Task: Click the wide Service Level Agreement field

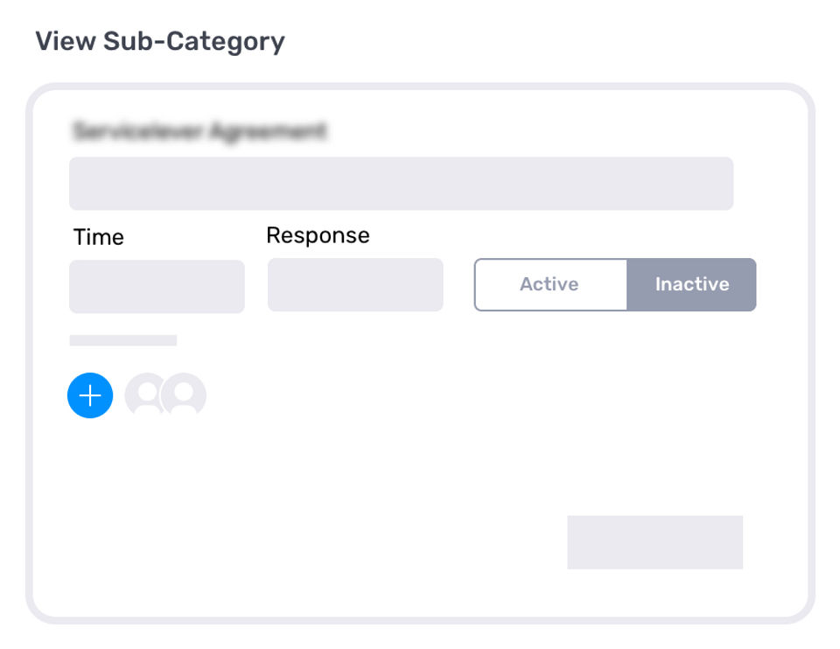Action: tap(401, 184)
